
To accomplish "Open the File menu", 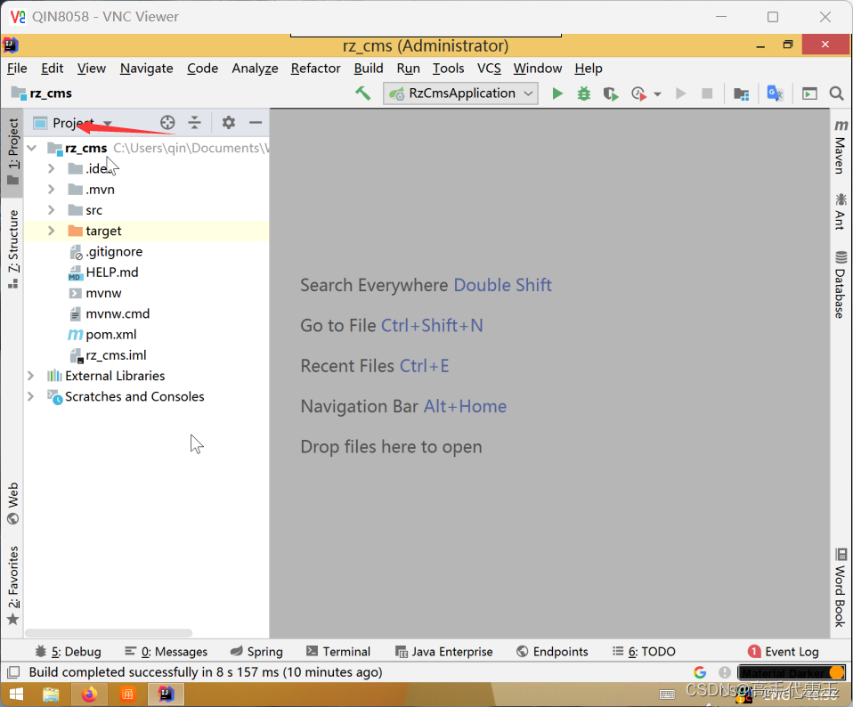I will 17,69.
